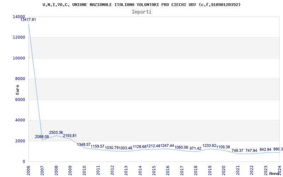Screen dimensions: 283x177
Task: Select data label 1060.06
Action: point(181,147)
